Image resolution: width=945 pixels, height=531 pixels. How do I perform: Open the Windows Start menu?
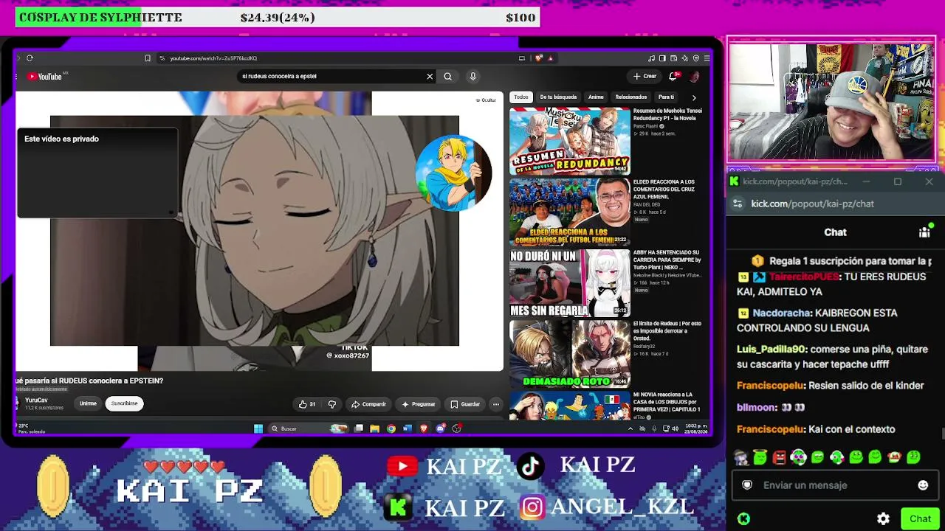tap(258, 428)
